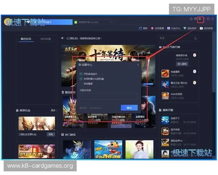Click the 刷新 refresh icon

click(140, 28)
